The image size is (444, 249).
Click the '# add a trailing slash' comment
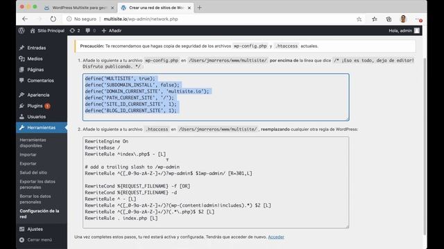coord(132,167)
